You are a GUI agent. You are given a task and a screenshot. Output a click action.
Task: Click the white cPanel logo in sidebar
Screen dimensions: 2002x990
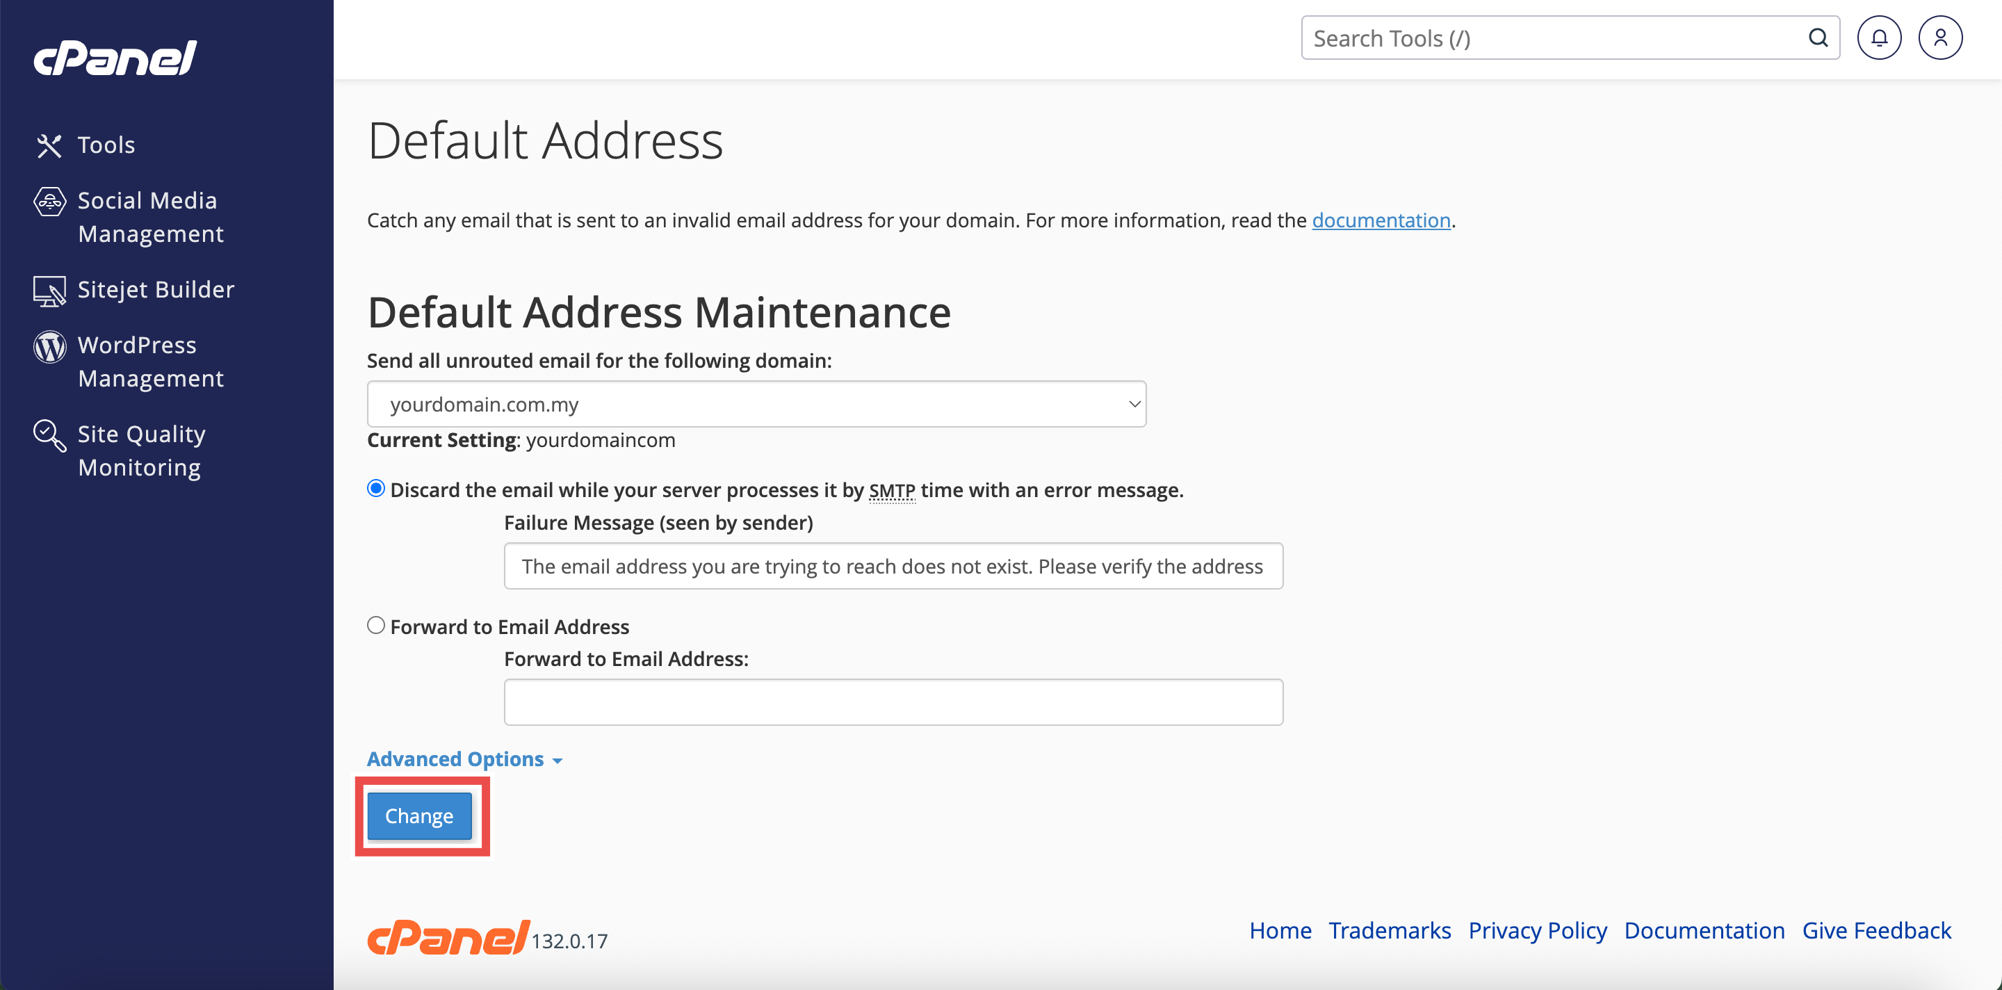pos(115,58)
